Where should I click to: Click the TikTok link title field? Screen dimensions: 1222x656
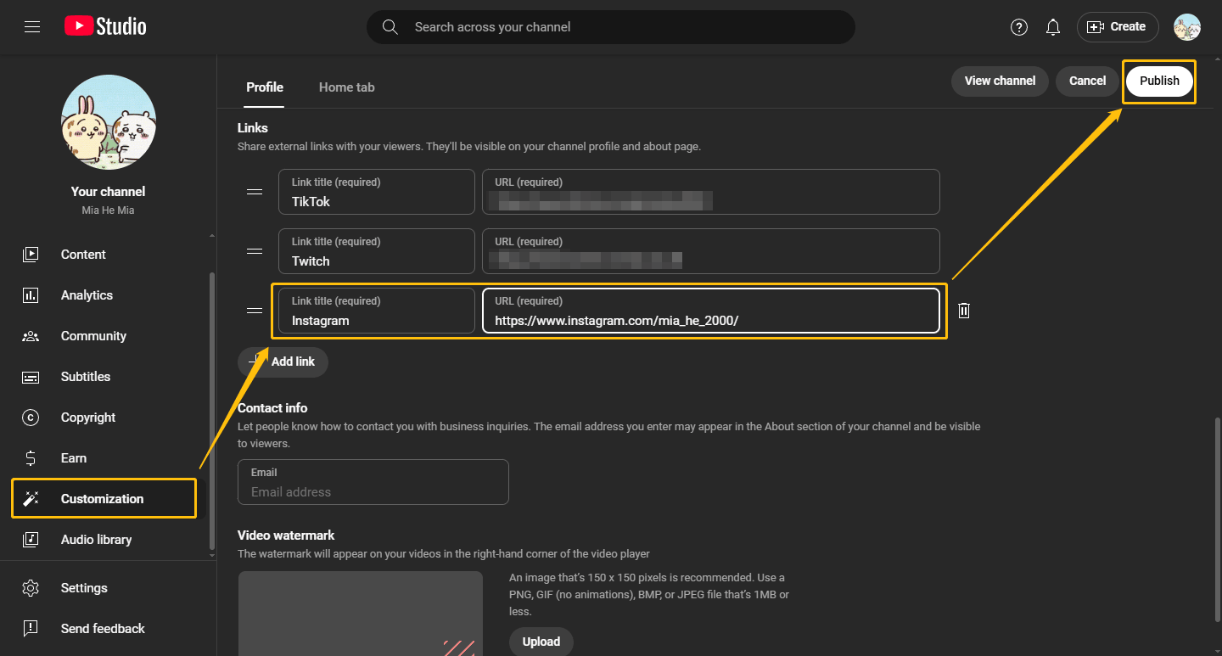point(377,192)
